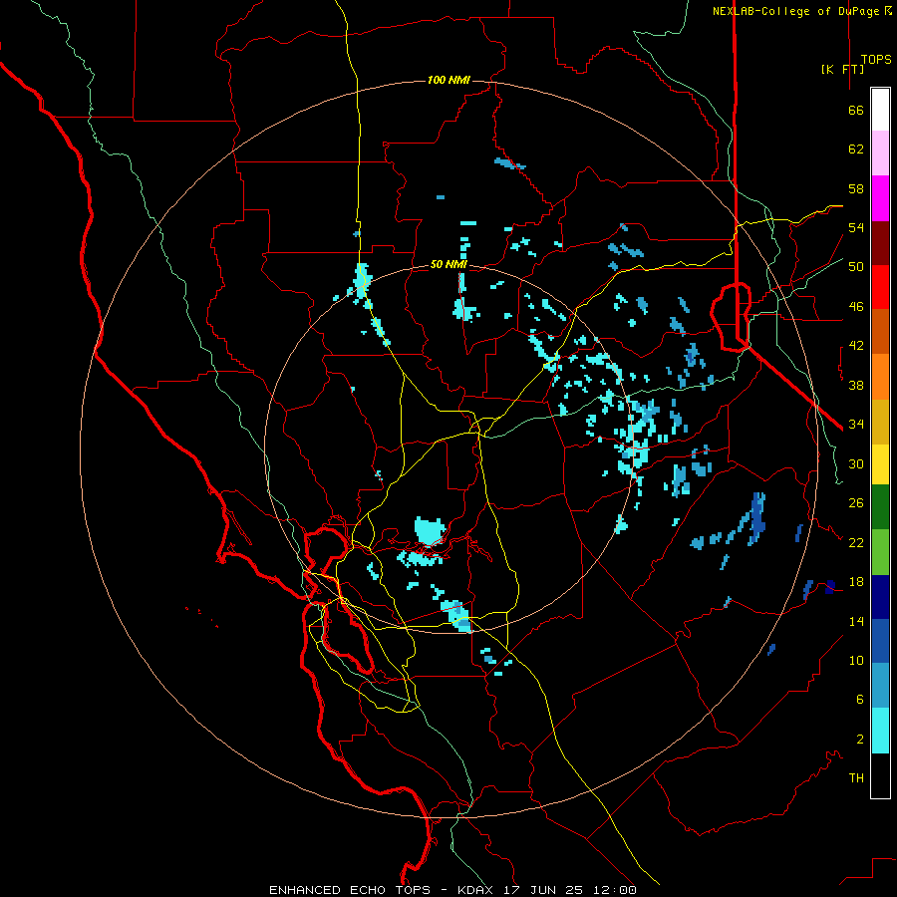Click the 10 legend value
The width and height of the screenshot is (897, 897).
point(856,660)
